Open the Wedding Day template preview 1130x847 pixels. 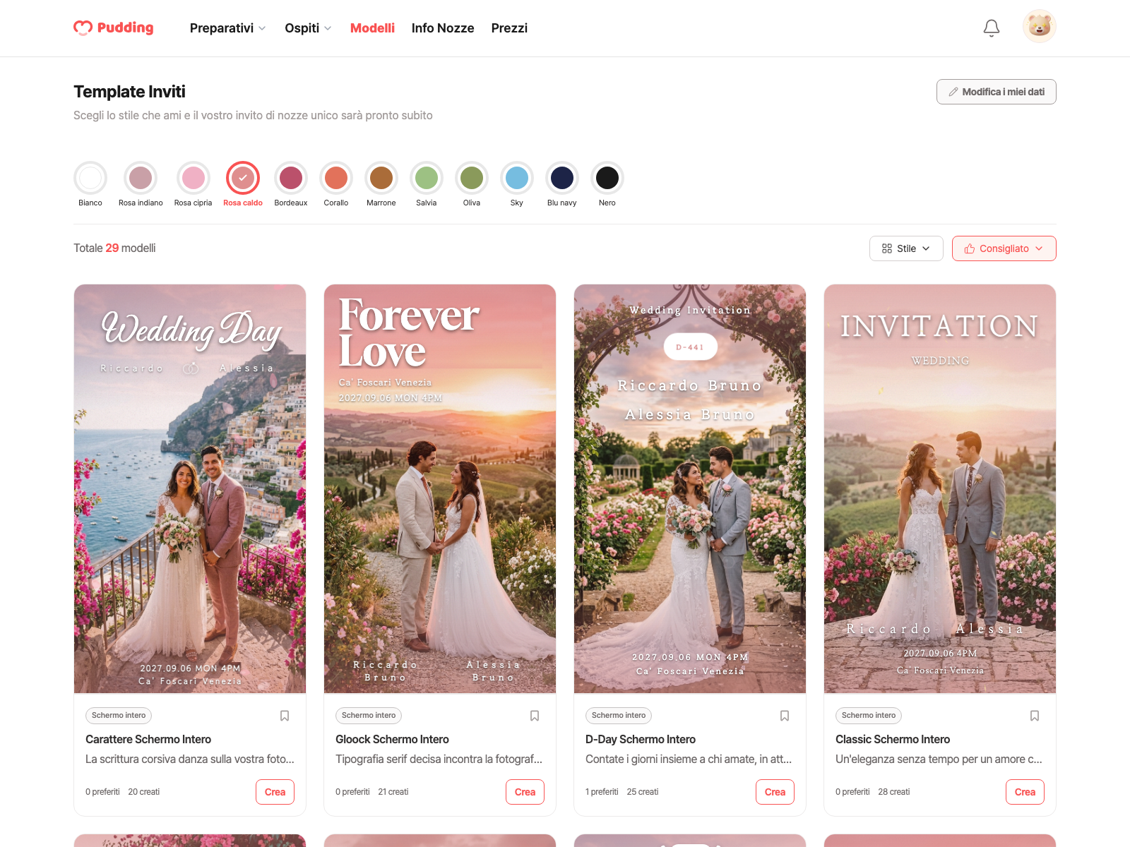pyautogui.click(x=190, y=488)
